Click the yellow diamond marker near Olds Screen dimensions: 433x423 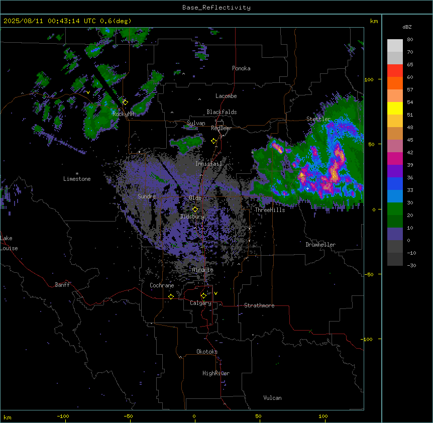click(x=195, y=209)
